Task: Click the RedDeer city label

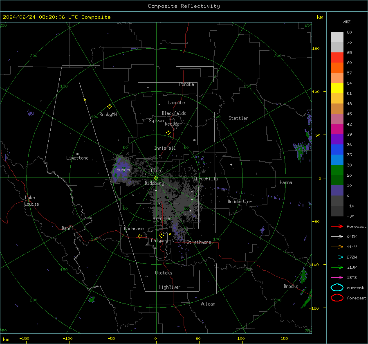Action: 173,124
